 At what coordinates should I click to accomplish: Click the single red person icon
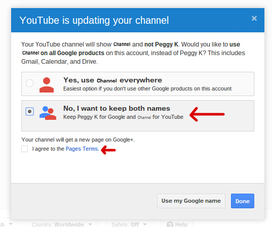[x=47, y=85]
